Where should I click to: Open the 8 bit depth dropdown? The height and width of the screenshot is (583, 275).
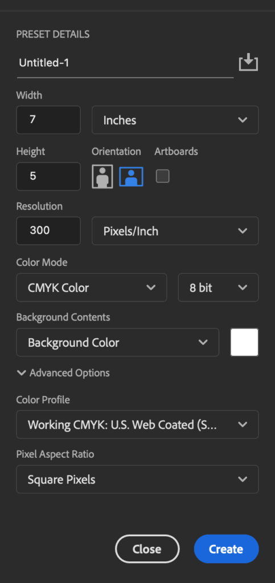218,288
